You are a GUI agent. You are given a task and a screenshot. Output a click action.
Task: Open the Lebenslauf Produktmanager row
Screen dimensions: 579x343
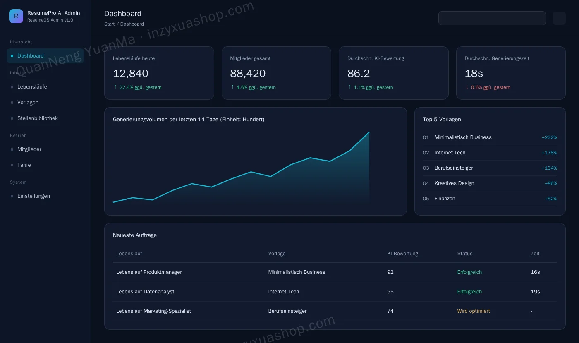coord(335,272)
